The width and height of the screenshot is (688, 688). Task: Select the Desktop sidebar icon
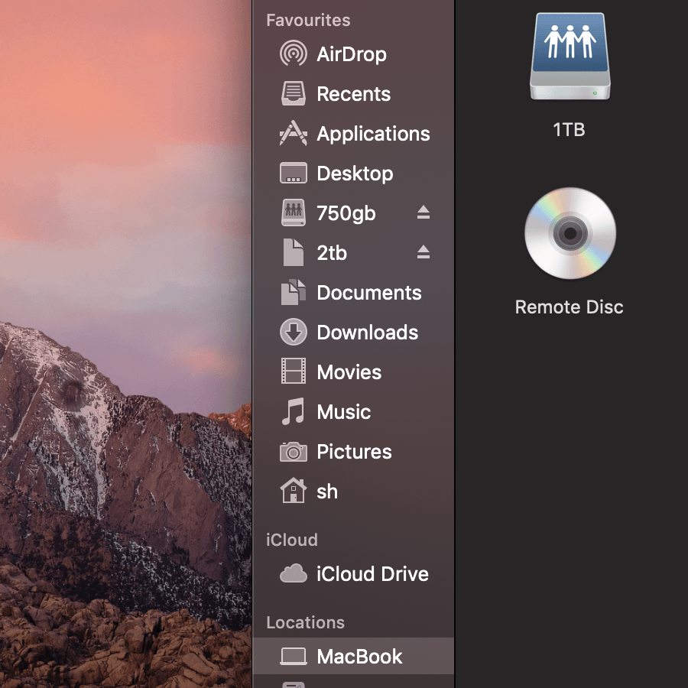coord(294,174)
